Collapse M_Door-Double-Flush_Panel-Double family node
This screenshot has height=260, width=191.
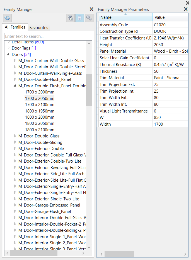(15, 86)
